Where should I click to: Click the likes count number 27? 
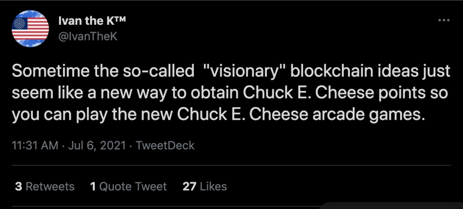click(x=189, y=186)
